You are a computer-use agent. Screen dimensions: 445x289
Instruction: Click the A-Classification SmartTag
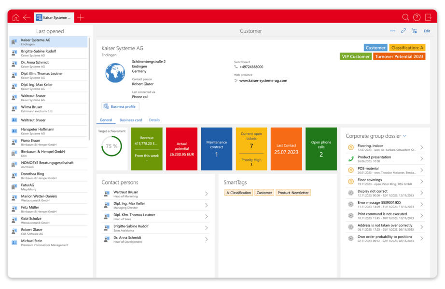pos(239,193)
